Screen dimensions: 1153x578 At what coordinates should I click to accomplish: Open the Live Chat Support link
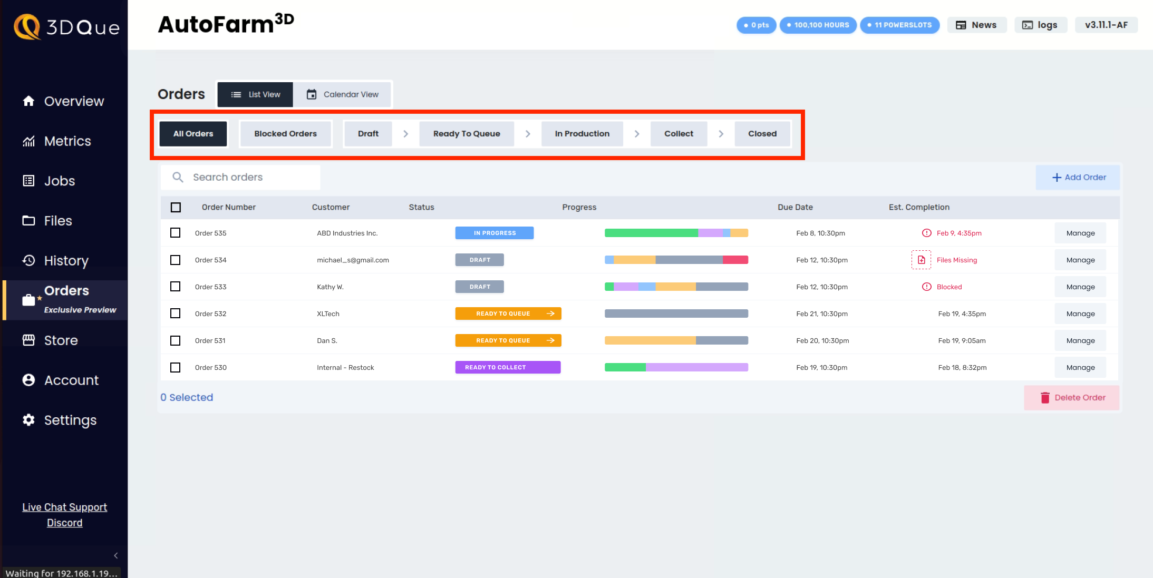[x=64, y=507]
